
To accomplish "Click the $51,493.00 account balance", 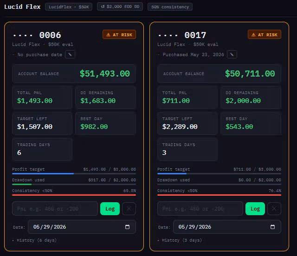I will (x=105, y=74).
